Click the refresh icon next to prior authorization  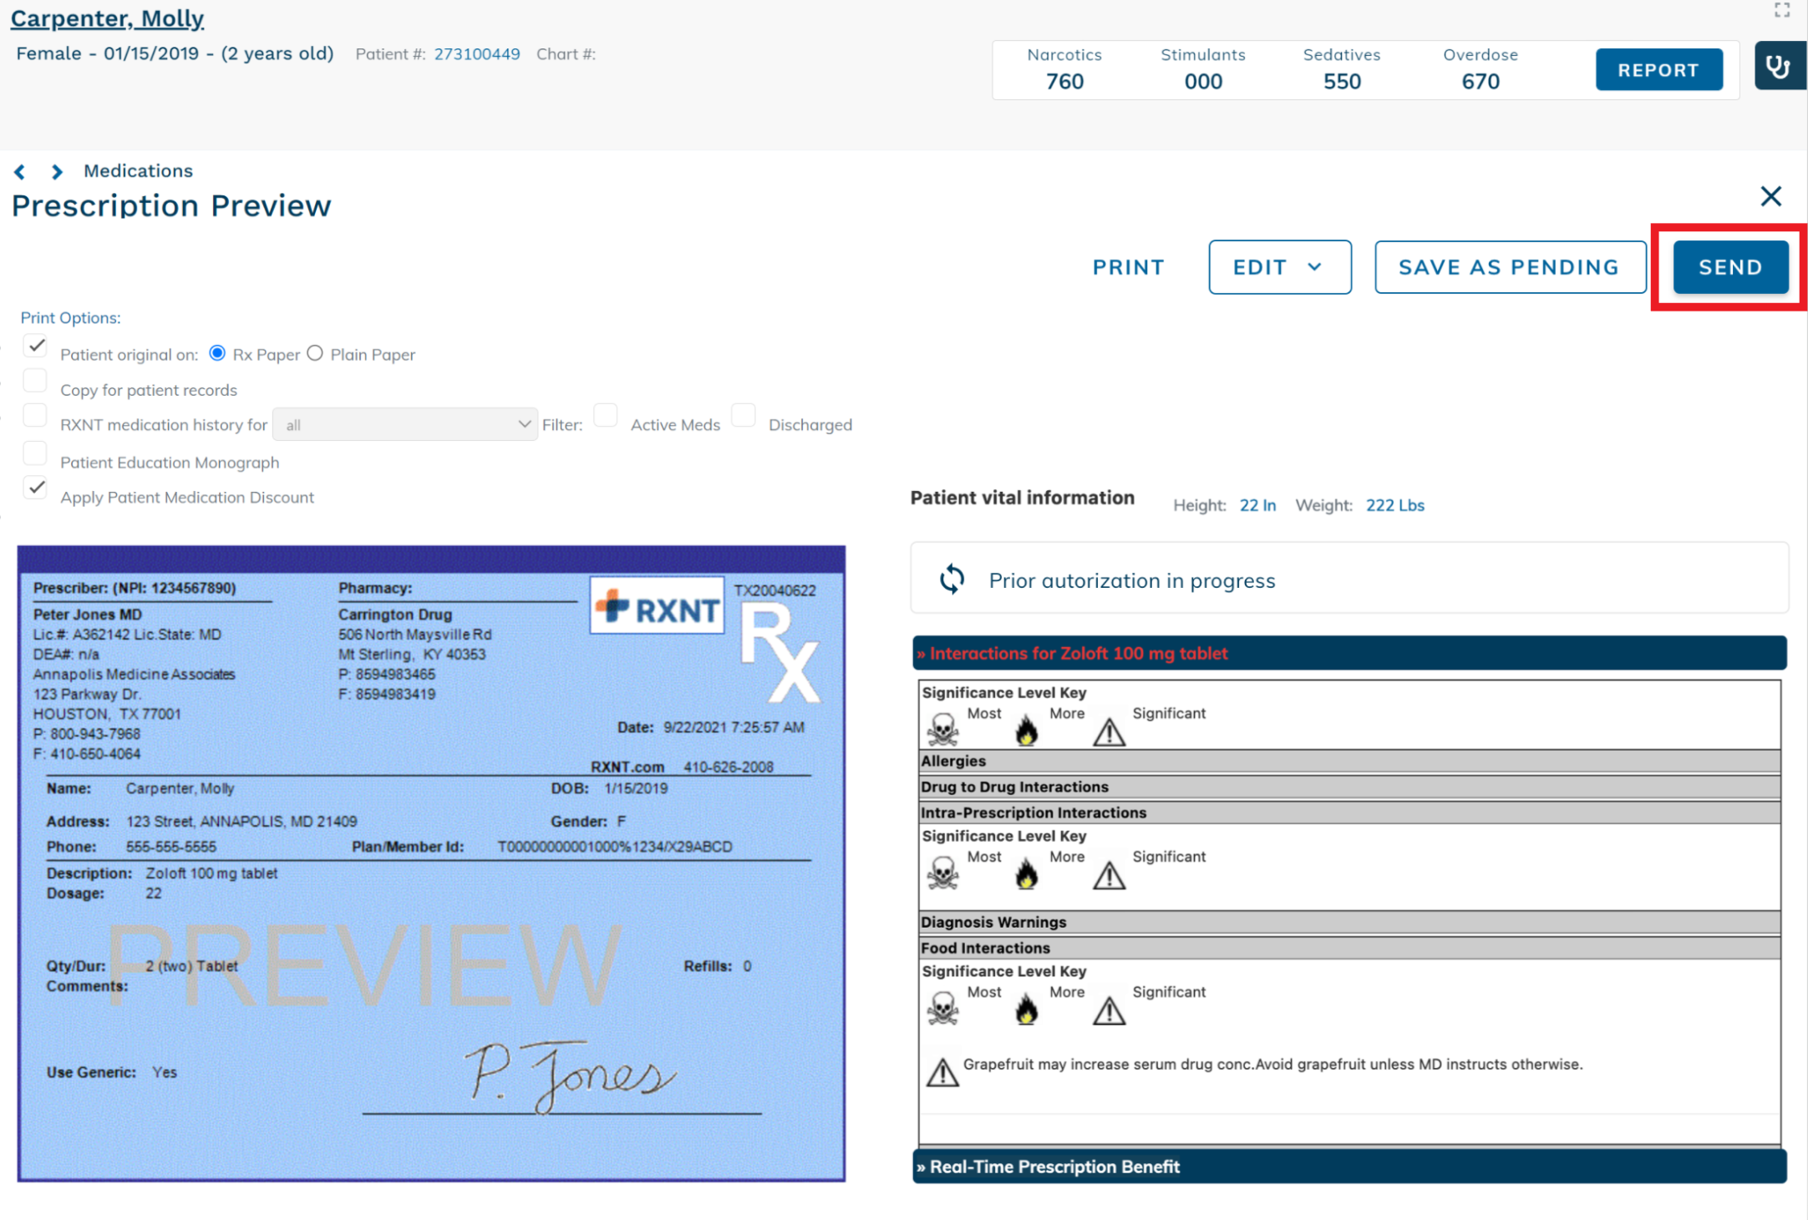click(x=951, y=580)
